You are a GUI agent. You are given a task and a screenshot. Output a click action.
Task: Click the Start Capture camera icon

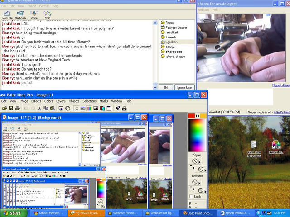tap(124, 108)
